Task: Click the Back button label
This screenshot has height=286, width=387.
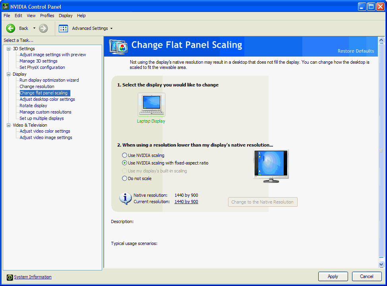Action: 24,28
